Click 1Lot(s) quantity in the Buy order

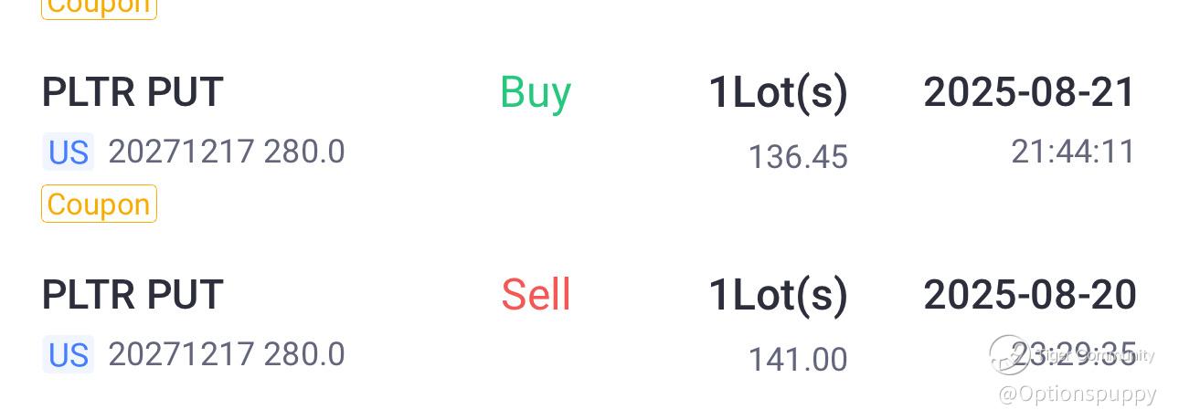pos(778,92)
